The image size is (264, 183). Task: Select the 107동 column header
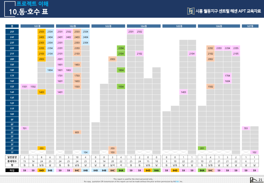[x=250, y=26]
